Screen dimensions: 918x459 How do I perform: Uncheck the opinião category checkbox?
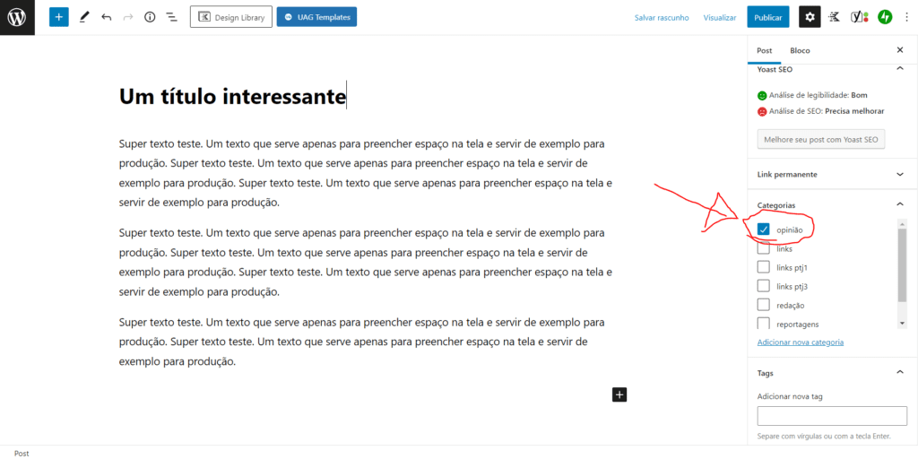tap(764, 229)
